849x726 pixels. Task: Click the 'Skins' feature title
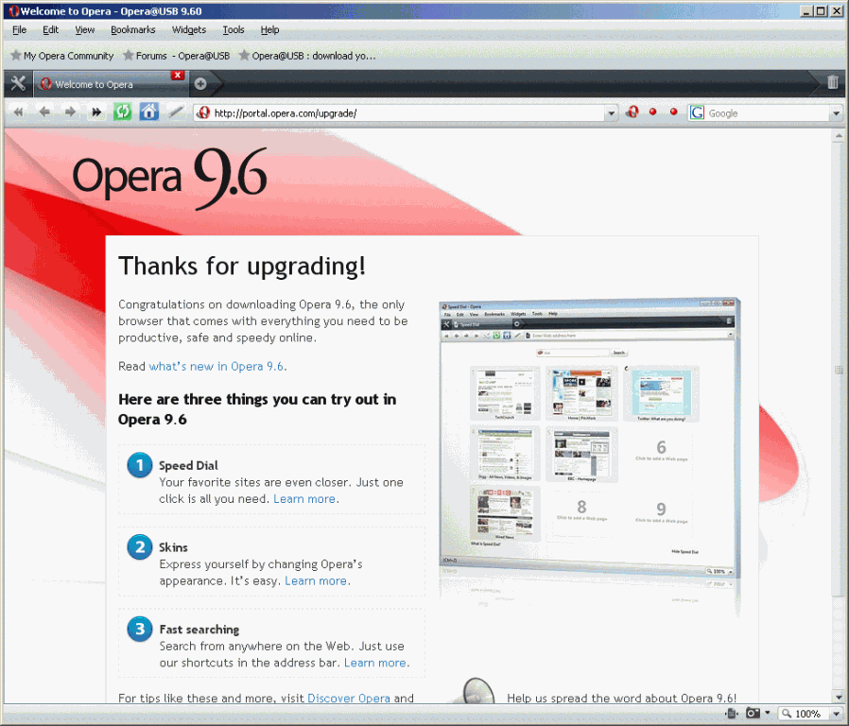coord(173,547)
